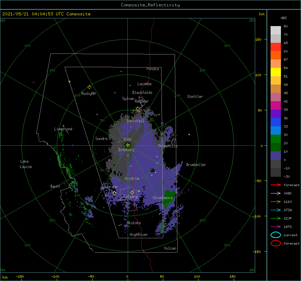This screenshot has width=301, height=281.
Task: Select the red 60-65 dBZ swatch
Action: point(276,47)
